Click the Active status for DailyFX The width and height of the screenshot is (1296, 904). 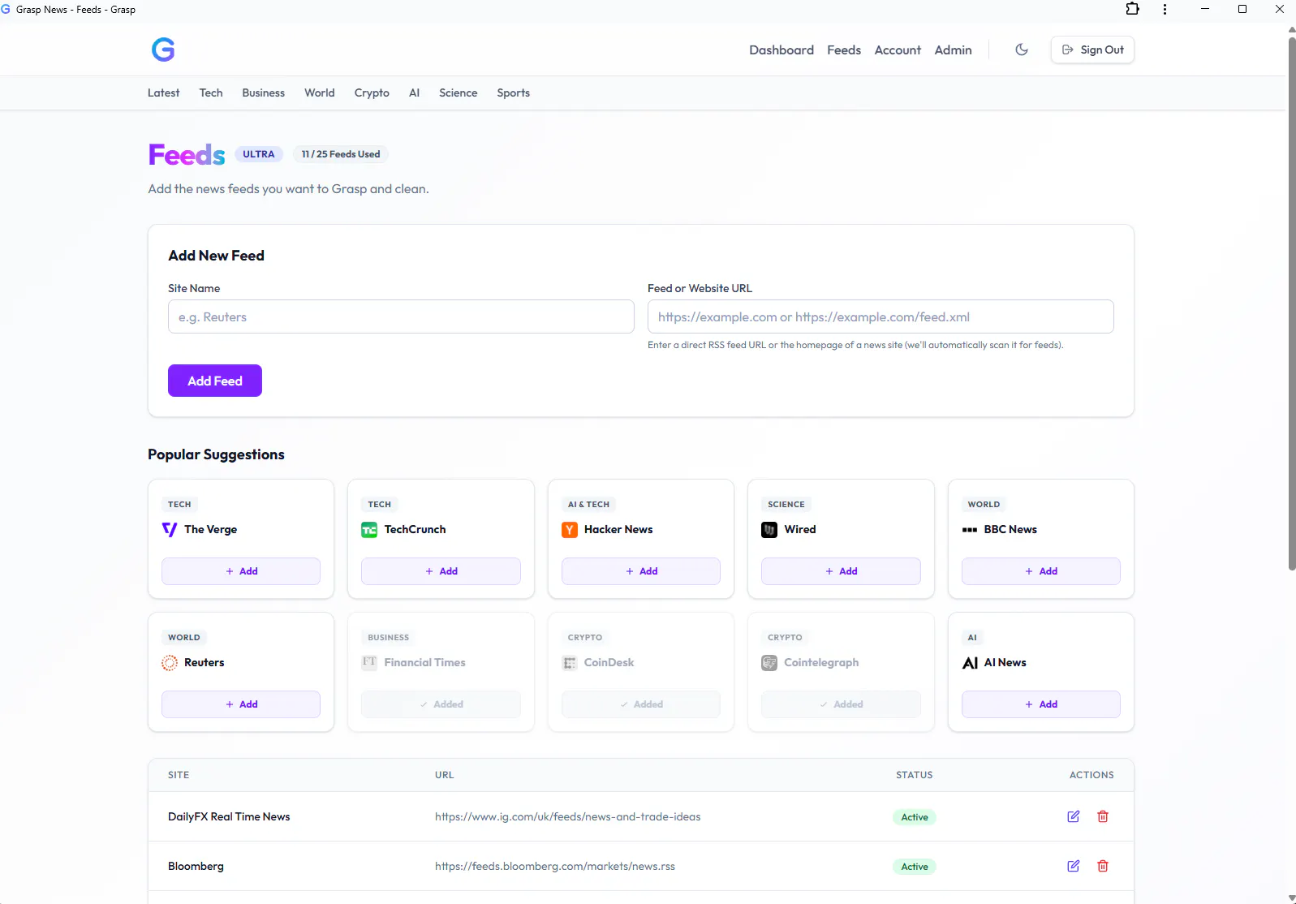915,817
